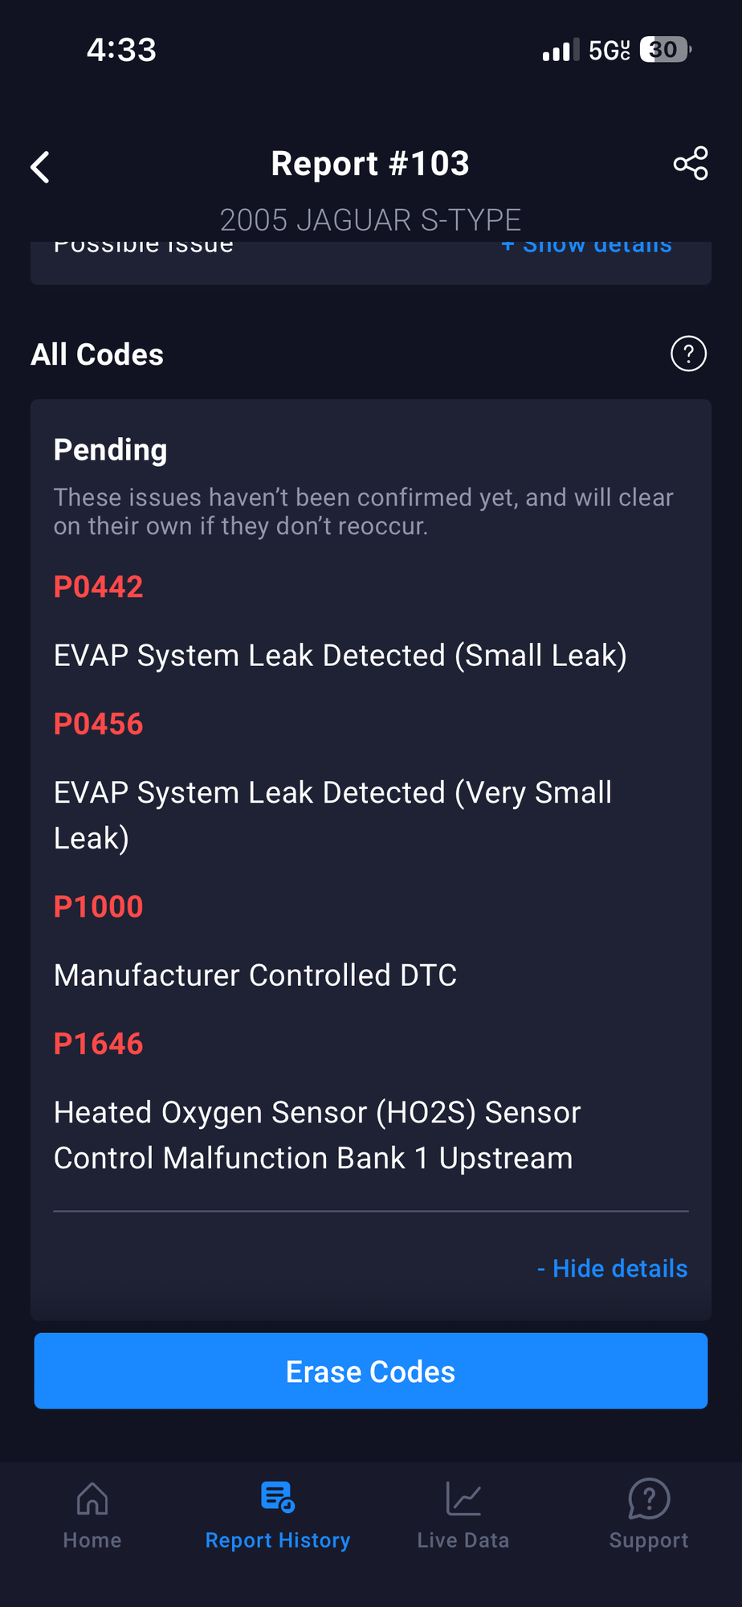Expand Possible Issue with Show details
This screenshot has width=742, height=1607.
tap(587, 247)
